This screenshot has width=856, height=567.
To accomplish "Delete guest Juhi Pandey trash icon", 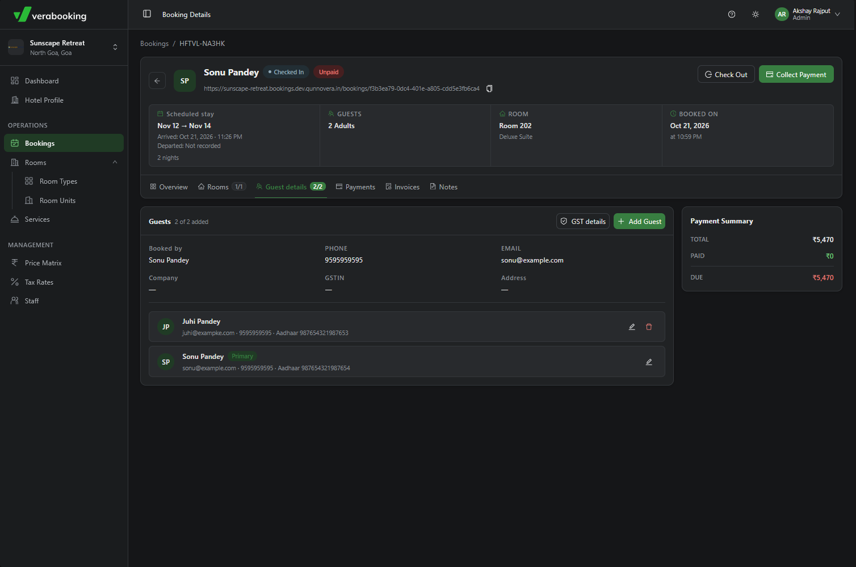I will coord(649,327).
